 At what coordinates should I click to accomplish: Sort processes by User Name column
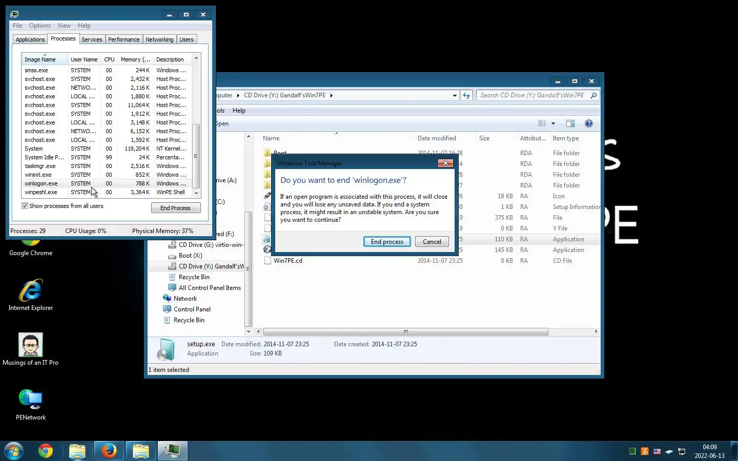pyautogui.click(x=84, y=59)
